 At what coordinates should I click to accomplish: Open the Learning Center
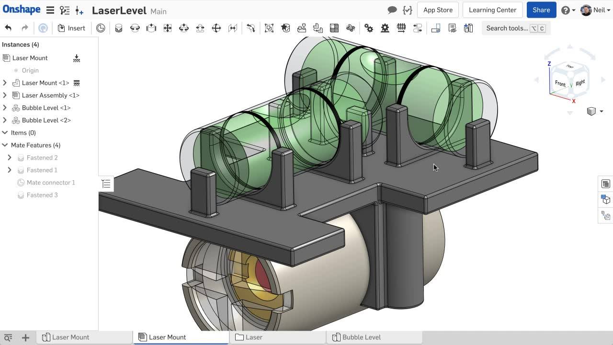(492, 10)
